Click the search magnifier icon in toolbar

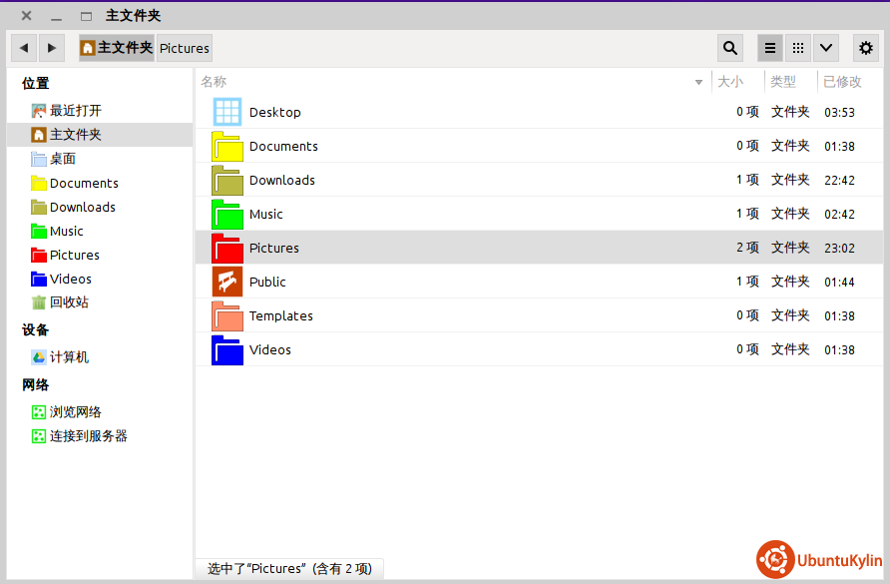(730, 48)
